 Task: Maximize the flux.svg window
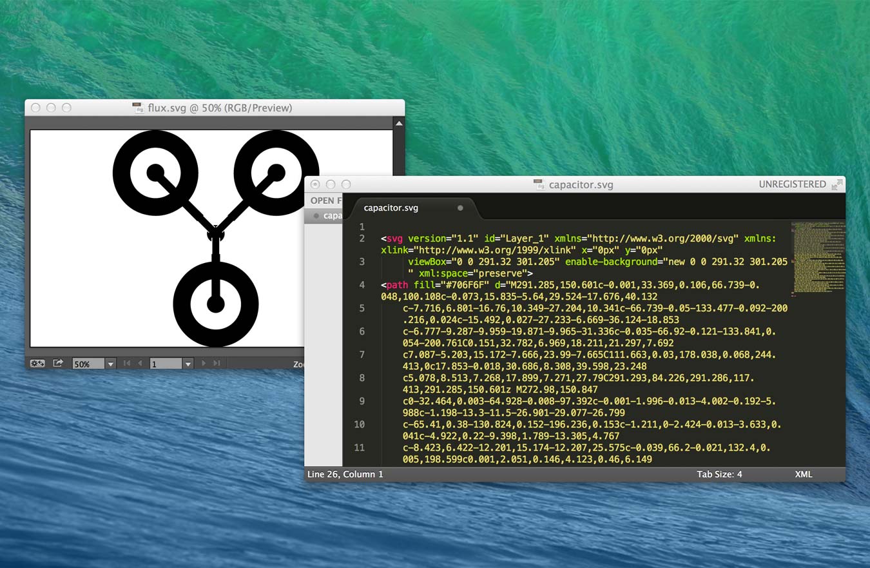(66, 108)
